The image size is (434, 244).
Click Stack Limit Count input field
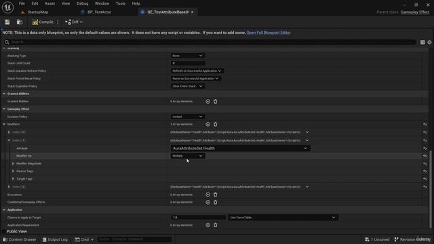pos(188,63)
